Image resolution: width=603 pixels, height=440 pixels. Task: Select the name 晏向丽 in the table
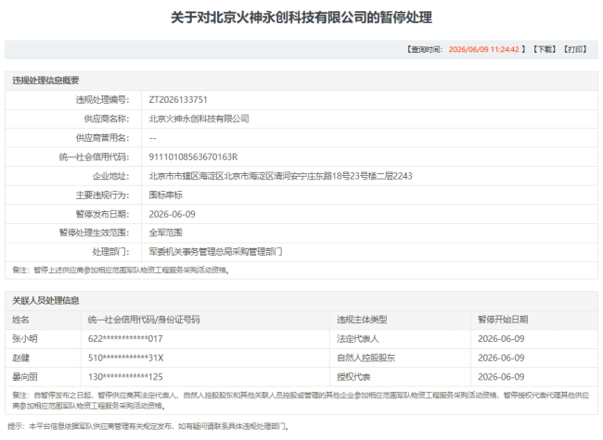[25, 377]
